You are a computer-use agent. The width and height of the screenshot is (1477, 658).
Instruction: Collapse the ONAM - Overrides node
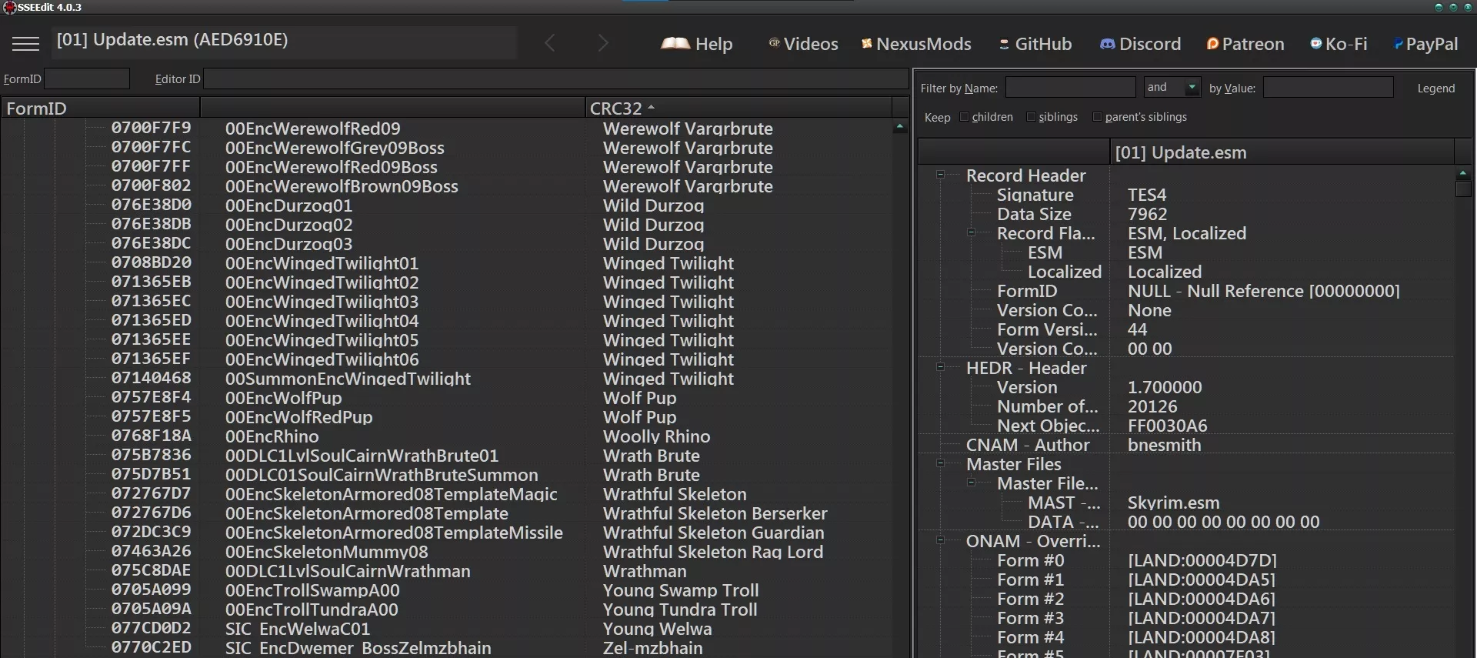pos(940,540)
